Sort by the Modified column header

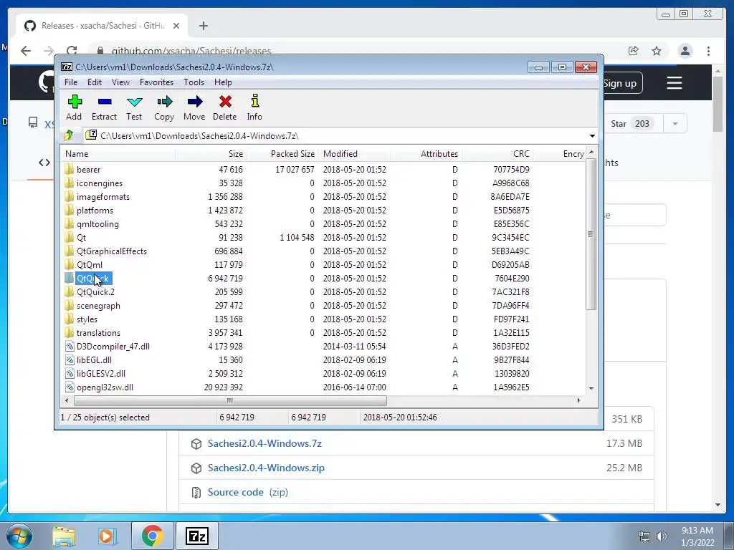coord(354,154)
